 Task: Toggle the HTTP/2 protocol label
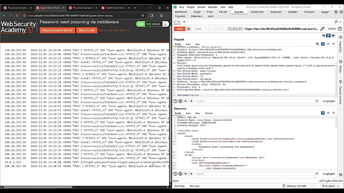pyautogui.click(x=332, y=29)
